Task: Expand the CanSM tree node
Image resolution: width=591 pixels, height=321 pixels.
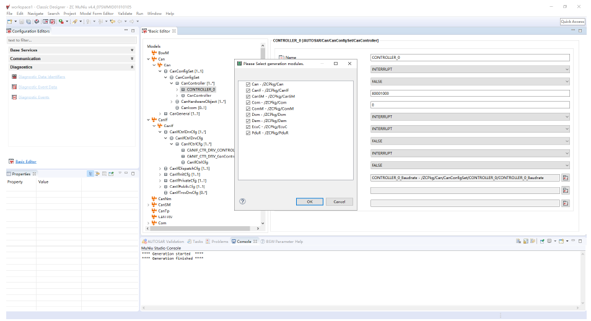Action: click(148, 205)
